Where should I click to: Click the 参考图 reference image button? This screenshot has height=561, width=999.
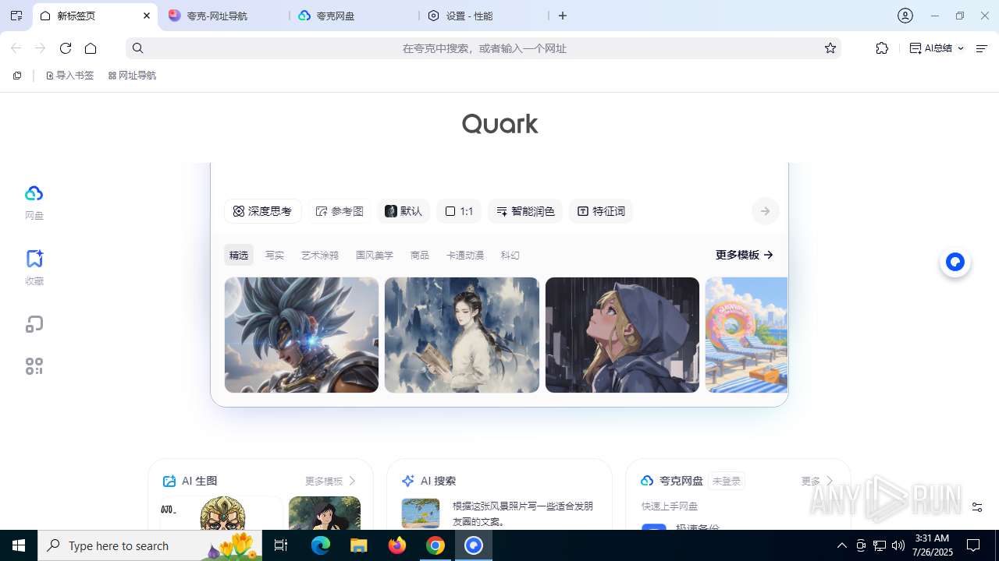[x=340, y=211]
